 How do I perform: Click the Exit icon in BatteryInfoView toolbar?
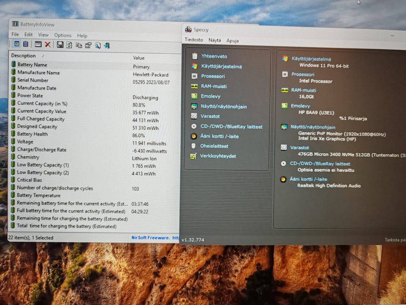pyautogui.click(x=107, y=45)
